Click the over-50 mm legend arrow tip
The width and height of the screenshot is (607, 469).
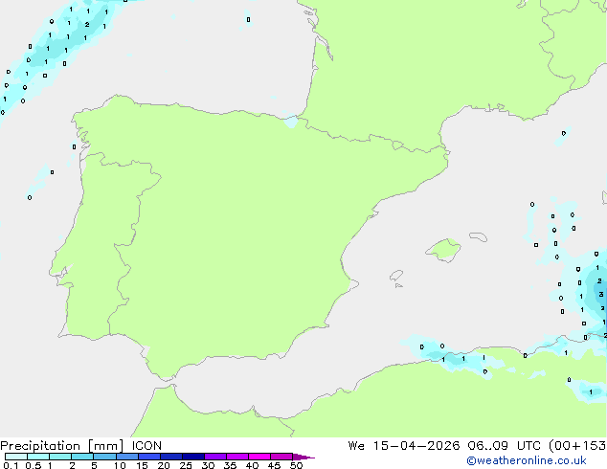303,457
